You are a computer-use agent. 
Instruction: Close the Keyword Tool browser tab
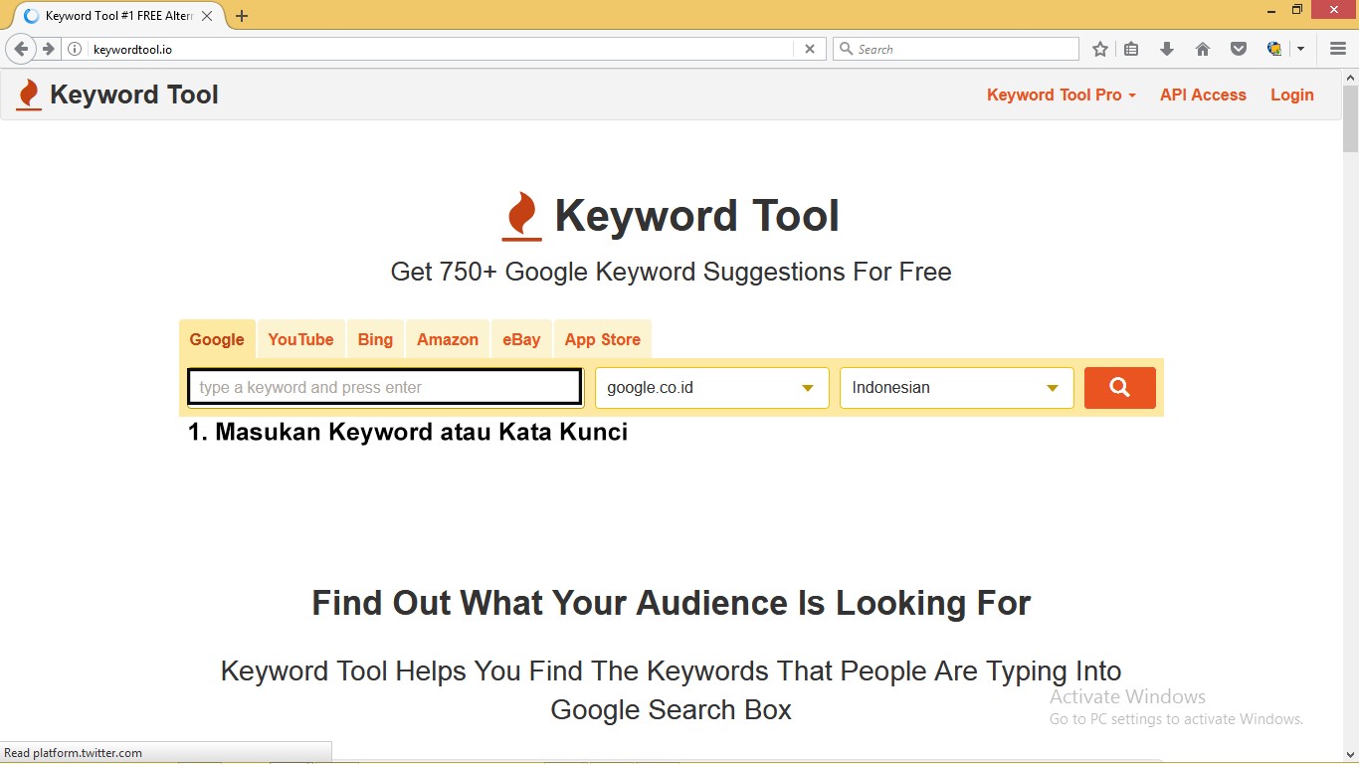point(207,16)
